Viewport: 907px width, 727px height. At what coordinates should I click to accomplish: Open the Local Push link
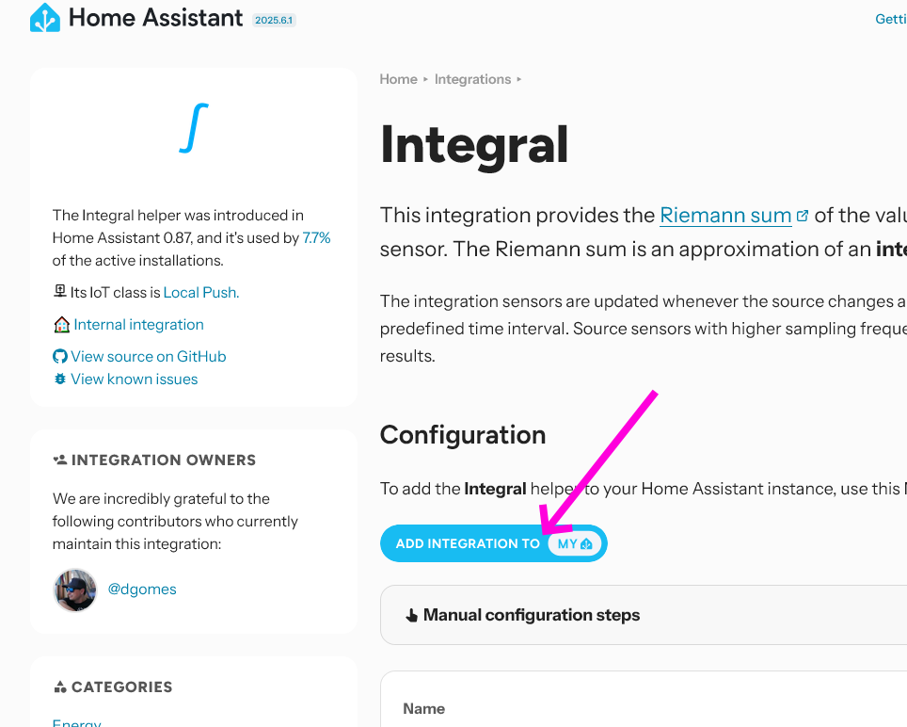[200, 293]
